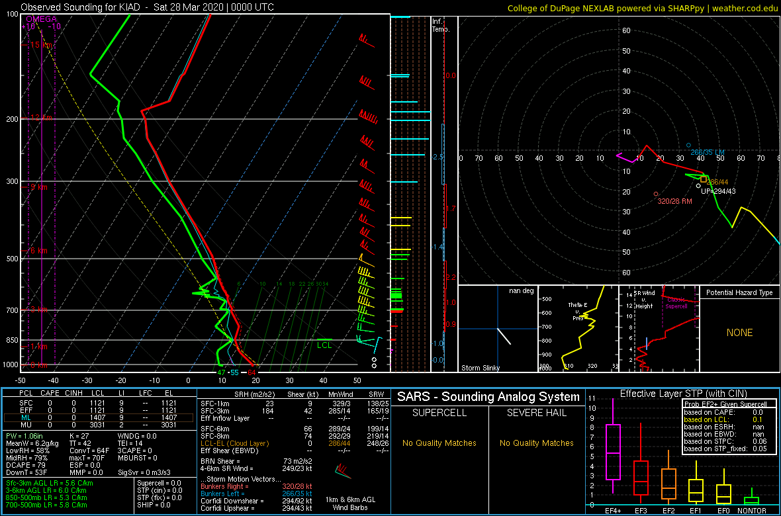
Task: Click the 'ConvT = 64F' value
Action: click(89, 451)
